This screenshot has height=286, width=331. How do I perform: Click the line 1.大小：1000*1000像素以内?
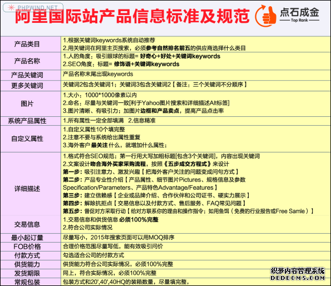pos(100,95)
